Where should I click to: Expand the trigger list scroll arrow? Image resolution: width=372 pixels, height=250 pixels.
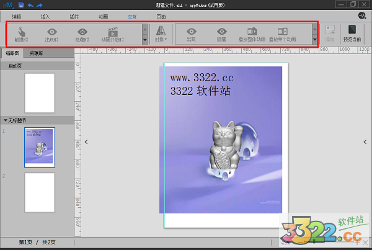click(144, 39)
